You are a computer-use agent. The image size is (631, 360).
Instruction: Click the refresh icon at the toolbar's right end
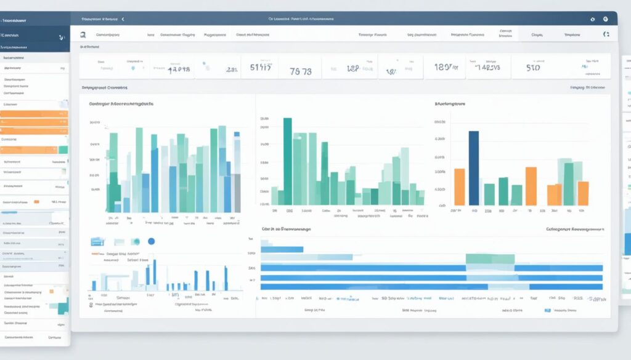606,34
